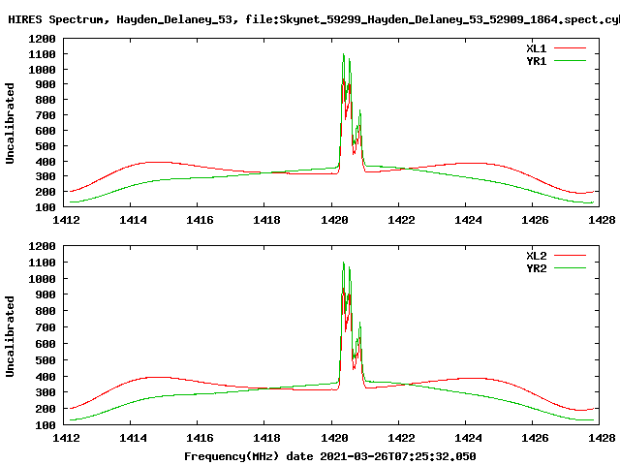Image resolution: width=620 pixels, height=465 pixels.
Task: Click the green line sample beside YR2
Action: 570,268
